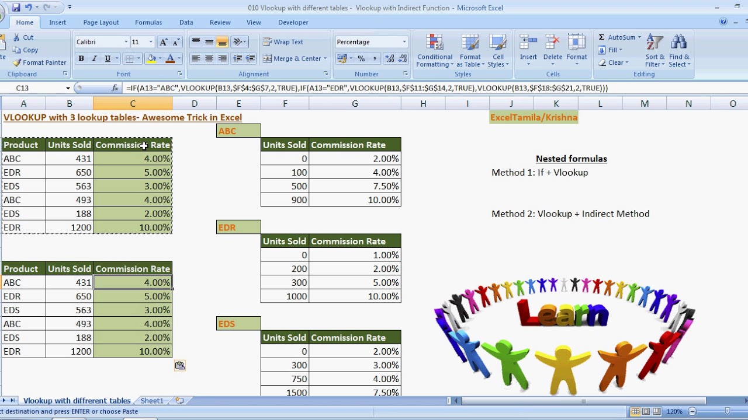
Task: Open Conditional Formatting
Action: [434, 51]
